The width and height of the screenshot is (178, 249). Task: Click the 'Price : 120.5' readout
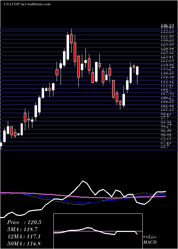tap(24, 222)
